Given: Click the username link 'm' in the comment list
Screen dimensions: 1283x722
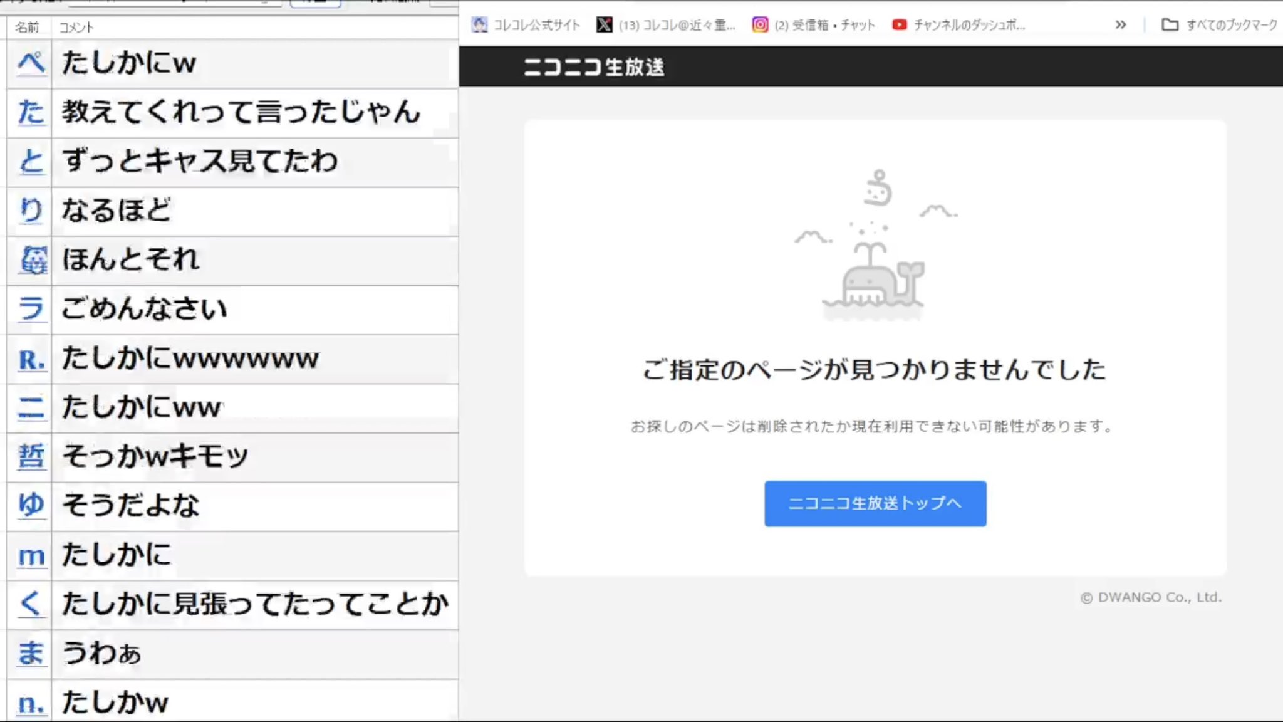Looking at the screenshot, I should [31, 556].
